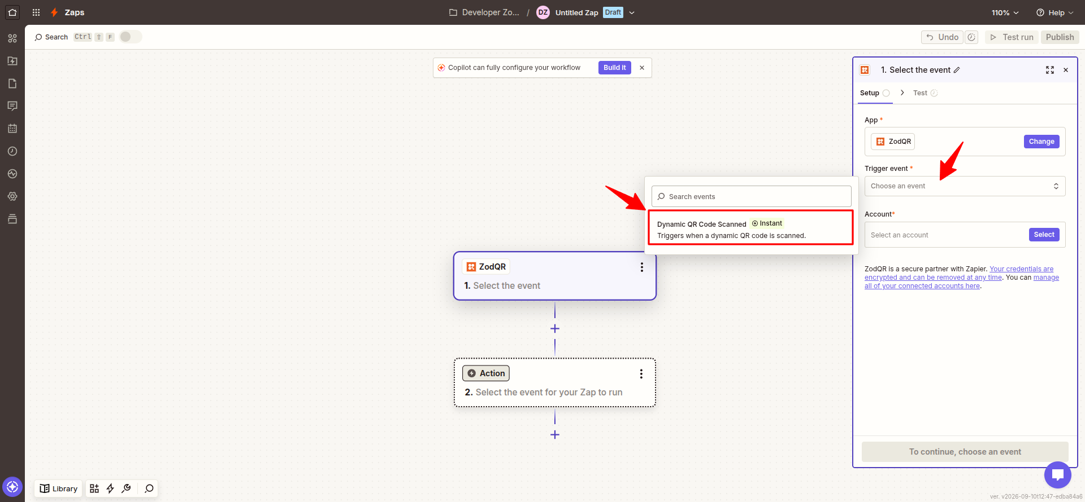Screen dimensions: 1085x502
Task: Click Change app button for ZodQR
Action: click(1041, 142)
